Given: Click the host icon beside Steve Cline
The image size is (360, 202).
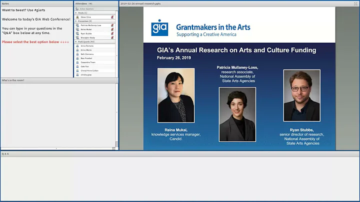Looking at the screenshot, I should point(77,17).
